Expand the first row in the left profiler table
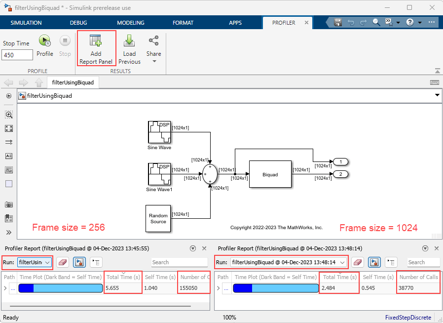443x323 pixels. 5,287
